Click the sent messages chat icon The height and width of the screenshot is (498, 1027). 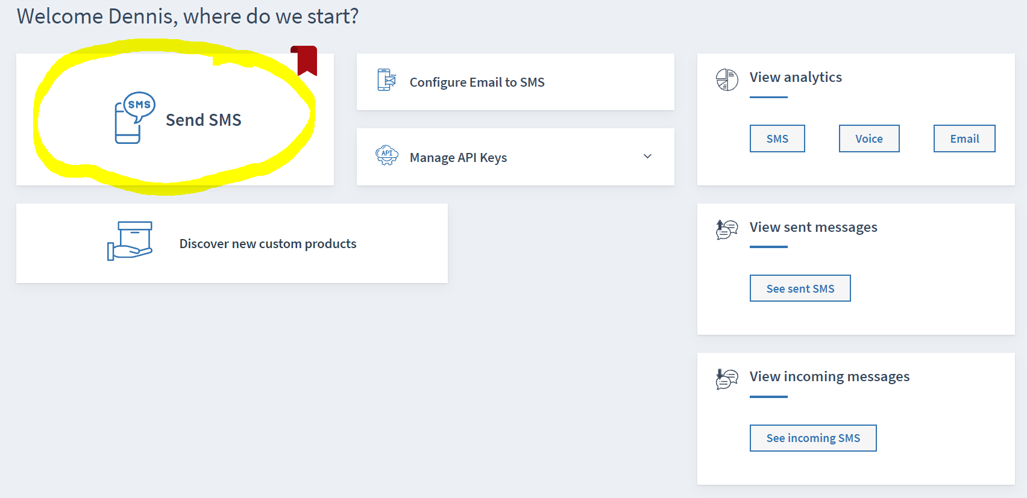[727, 229]
